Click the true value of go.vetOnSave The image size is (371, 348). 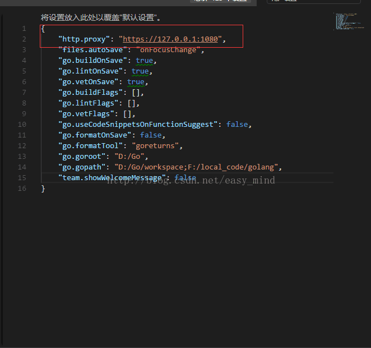coord(136,82)
